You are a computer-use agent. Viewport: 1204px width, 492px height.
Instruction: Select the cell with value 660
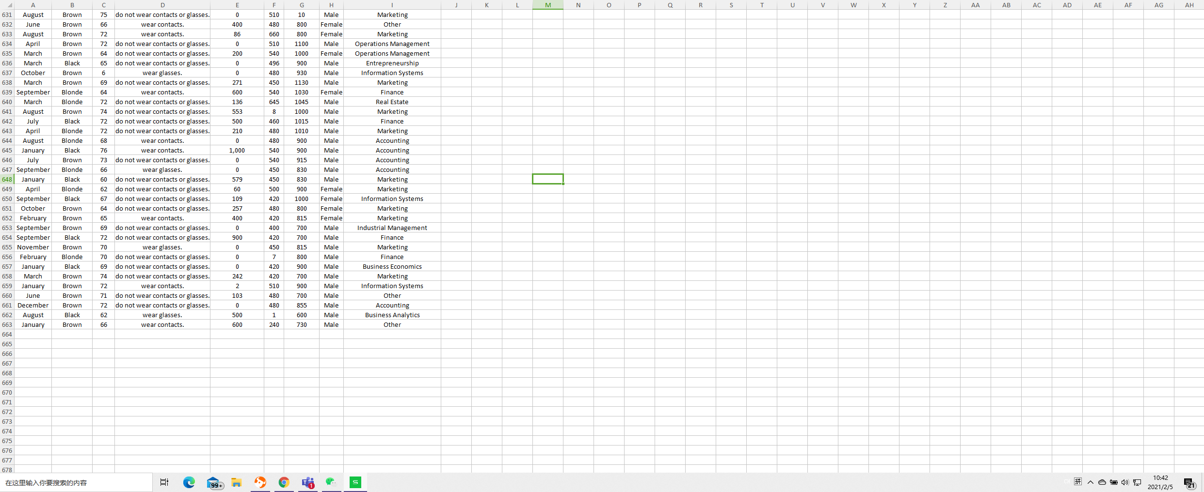point(274,34)
